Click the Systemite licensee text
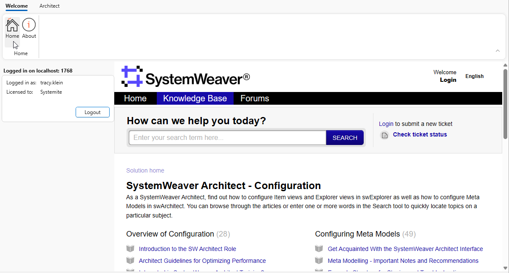509x273 pixels. [x=51, y=92]
